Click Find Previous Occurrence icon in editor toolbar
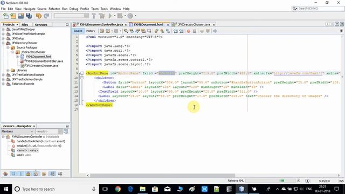This screenshot has width=345, height=194. tap(132, 31)
